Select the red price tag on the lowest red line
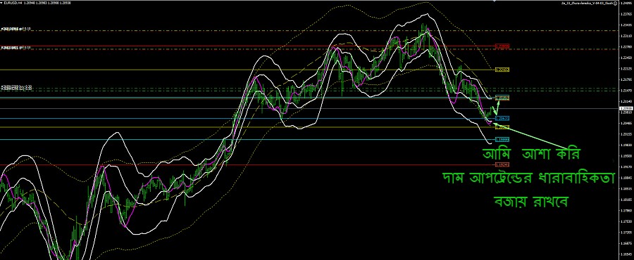 [502, 164]
